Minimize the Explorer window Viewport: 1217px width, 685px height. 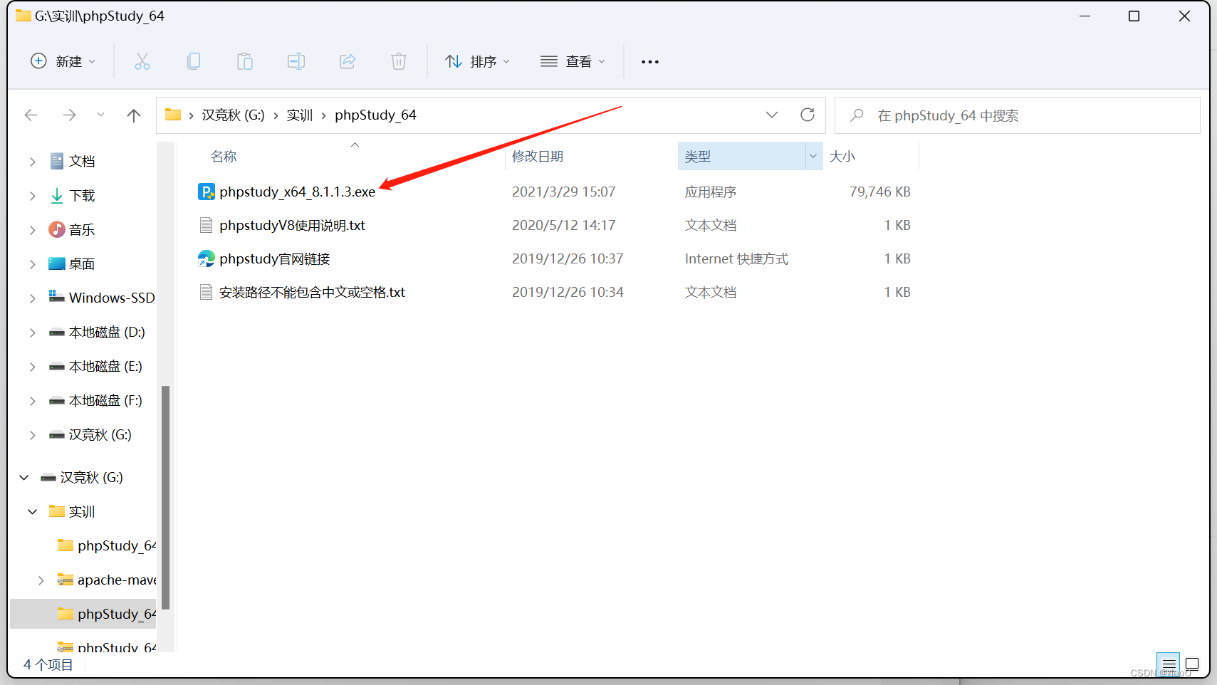[1085, 16]
